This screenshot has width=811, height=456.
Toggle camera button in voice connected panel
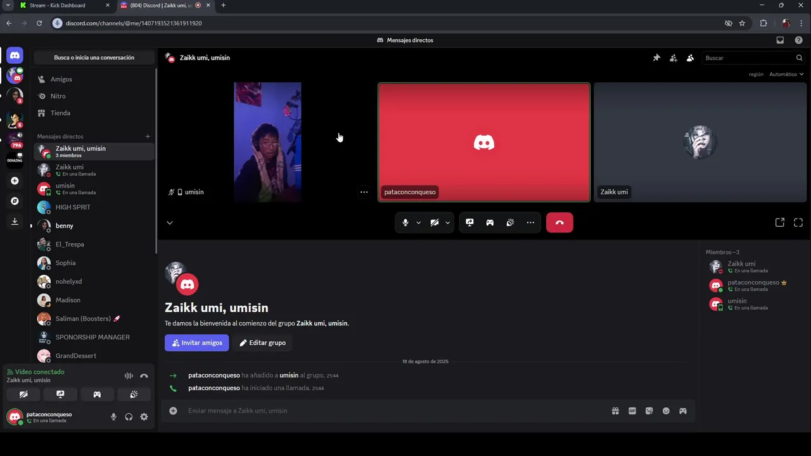tap(23, 394)
